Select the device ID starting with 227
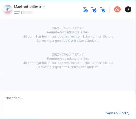The width and height of the screenshot is (136, 119). coord(24,12)
